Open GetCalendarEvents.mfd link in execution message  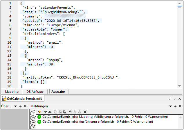pyautogui.click(x=60, y=122)
